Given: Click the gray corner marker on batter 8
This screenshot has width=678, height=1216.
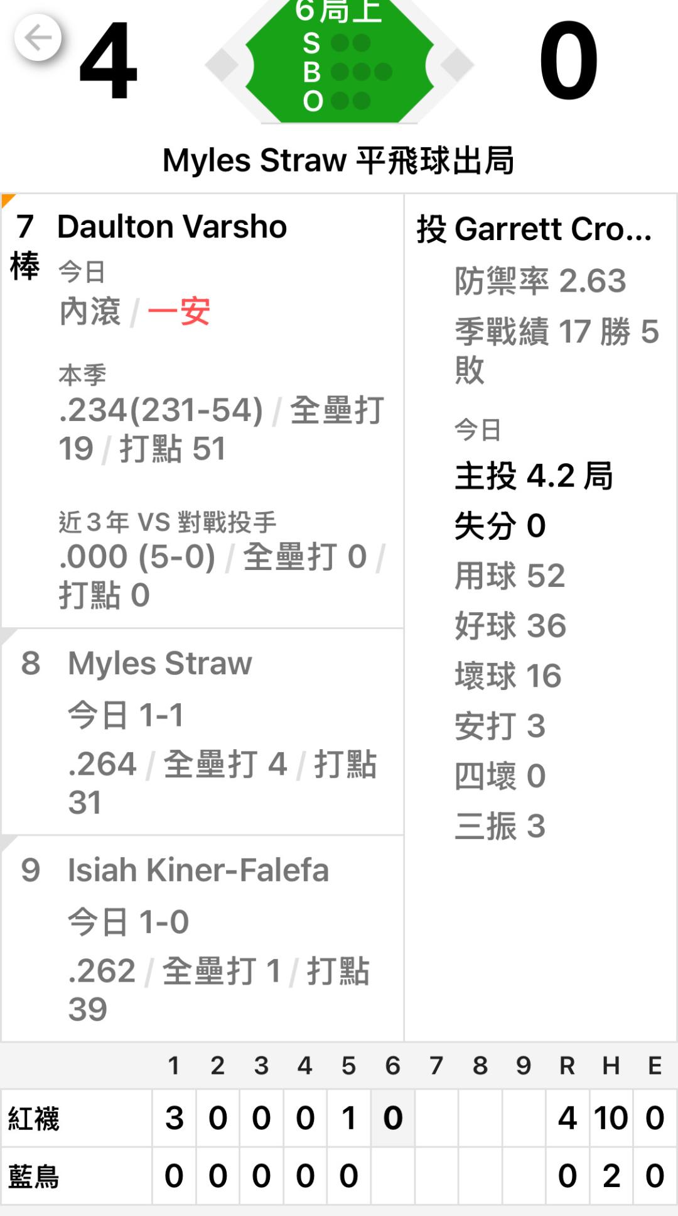Looking at the screenshot, I should coord(8,636).
